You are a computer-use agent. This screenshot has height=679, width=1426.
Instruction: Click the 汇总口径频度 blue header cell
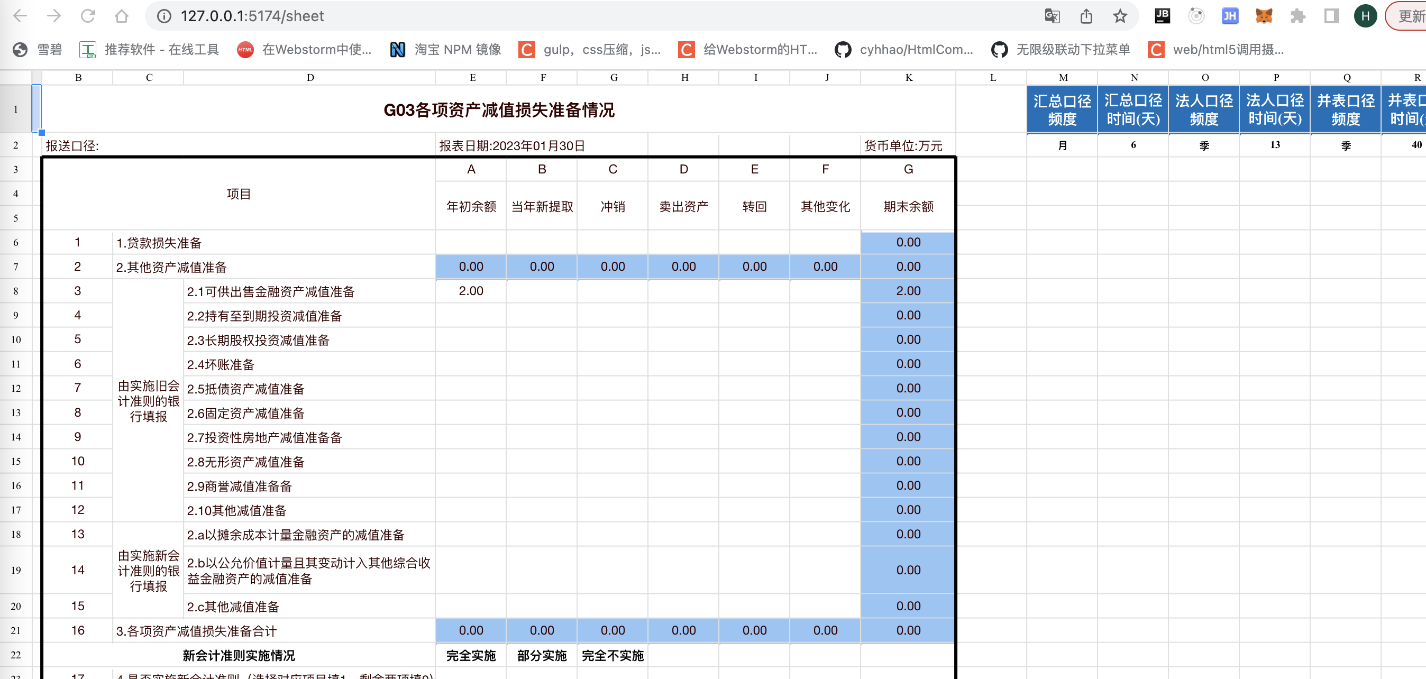[x=1062, y=109]
